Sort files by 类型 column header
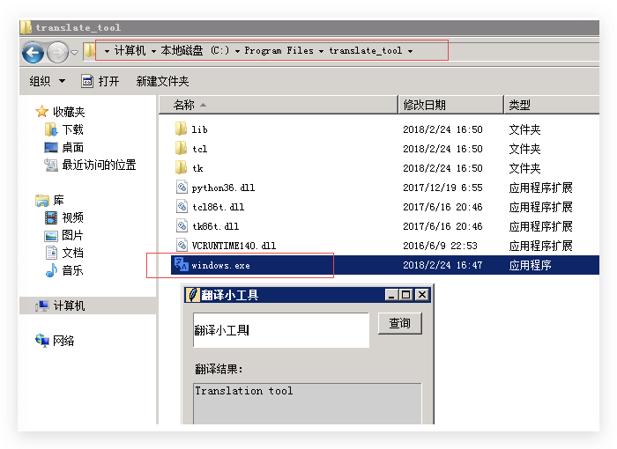This screenshot has height=449, width=617. (552, 105)
